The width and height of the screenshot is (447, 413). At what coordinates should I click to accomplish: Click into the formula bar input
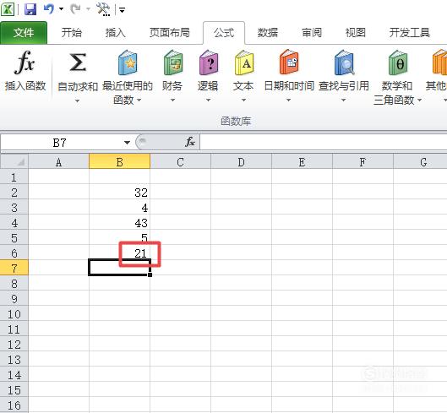pos(324,142)
